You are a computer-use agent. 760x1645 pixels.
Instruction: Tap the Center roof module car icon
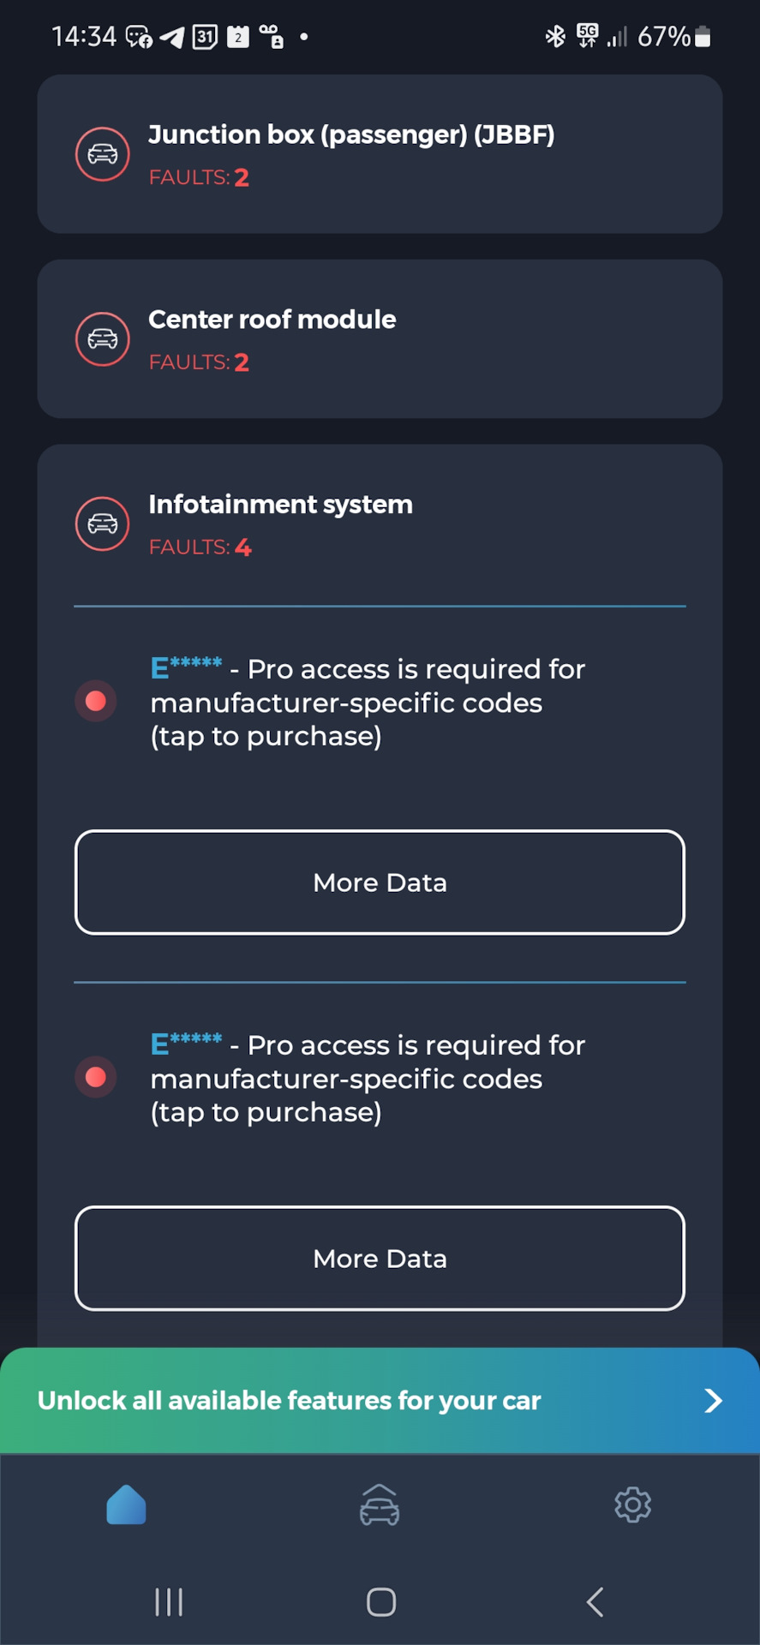tap(103, 339)
